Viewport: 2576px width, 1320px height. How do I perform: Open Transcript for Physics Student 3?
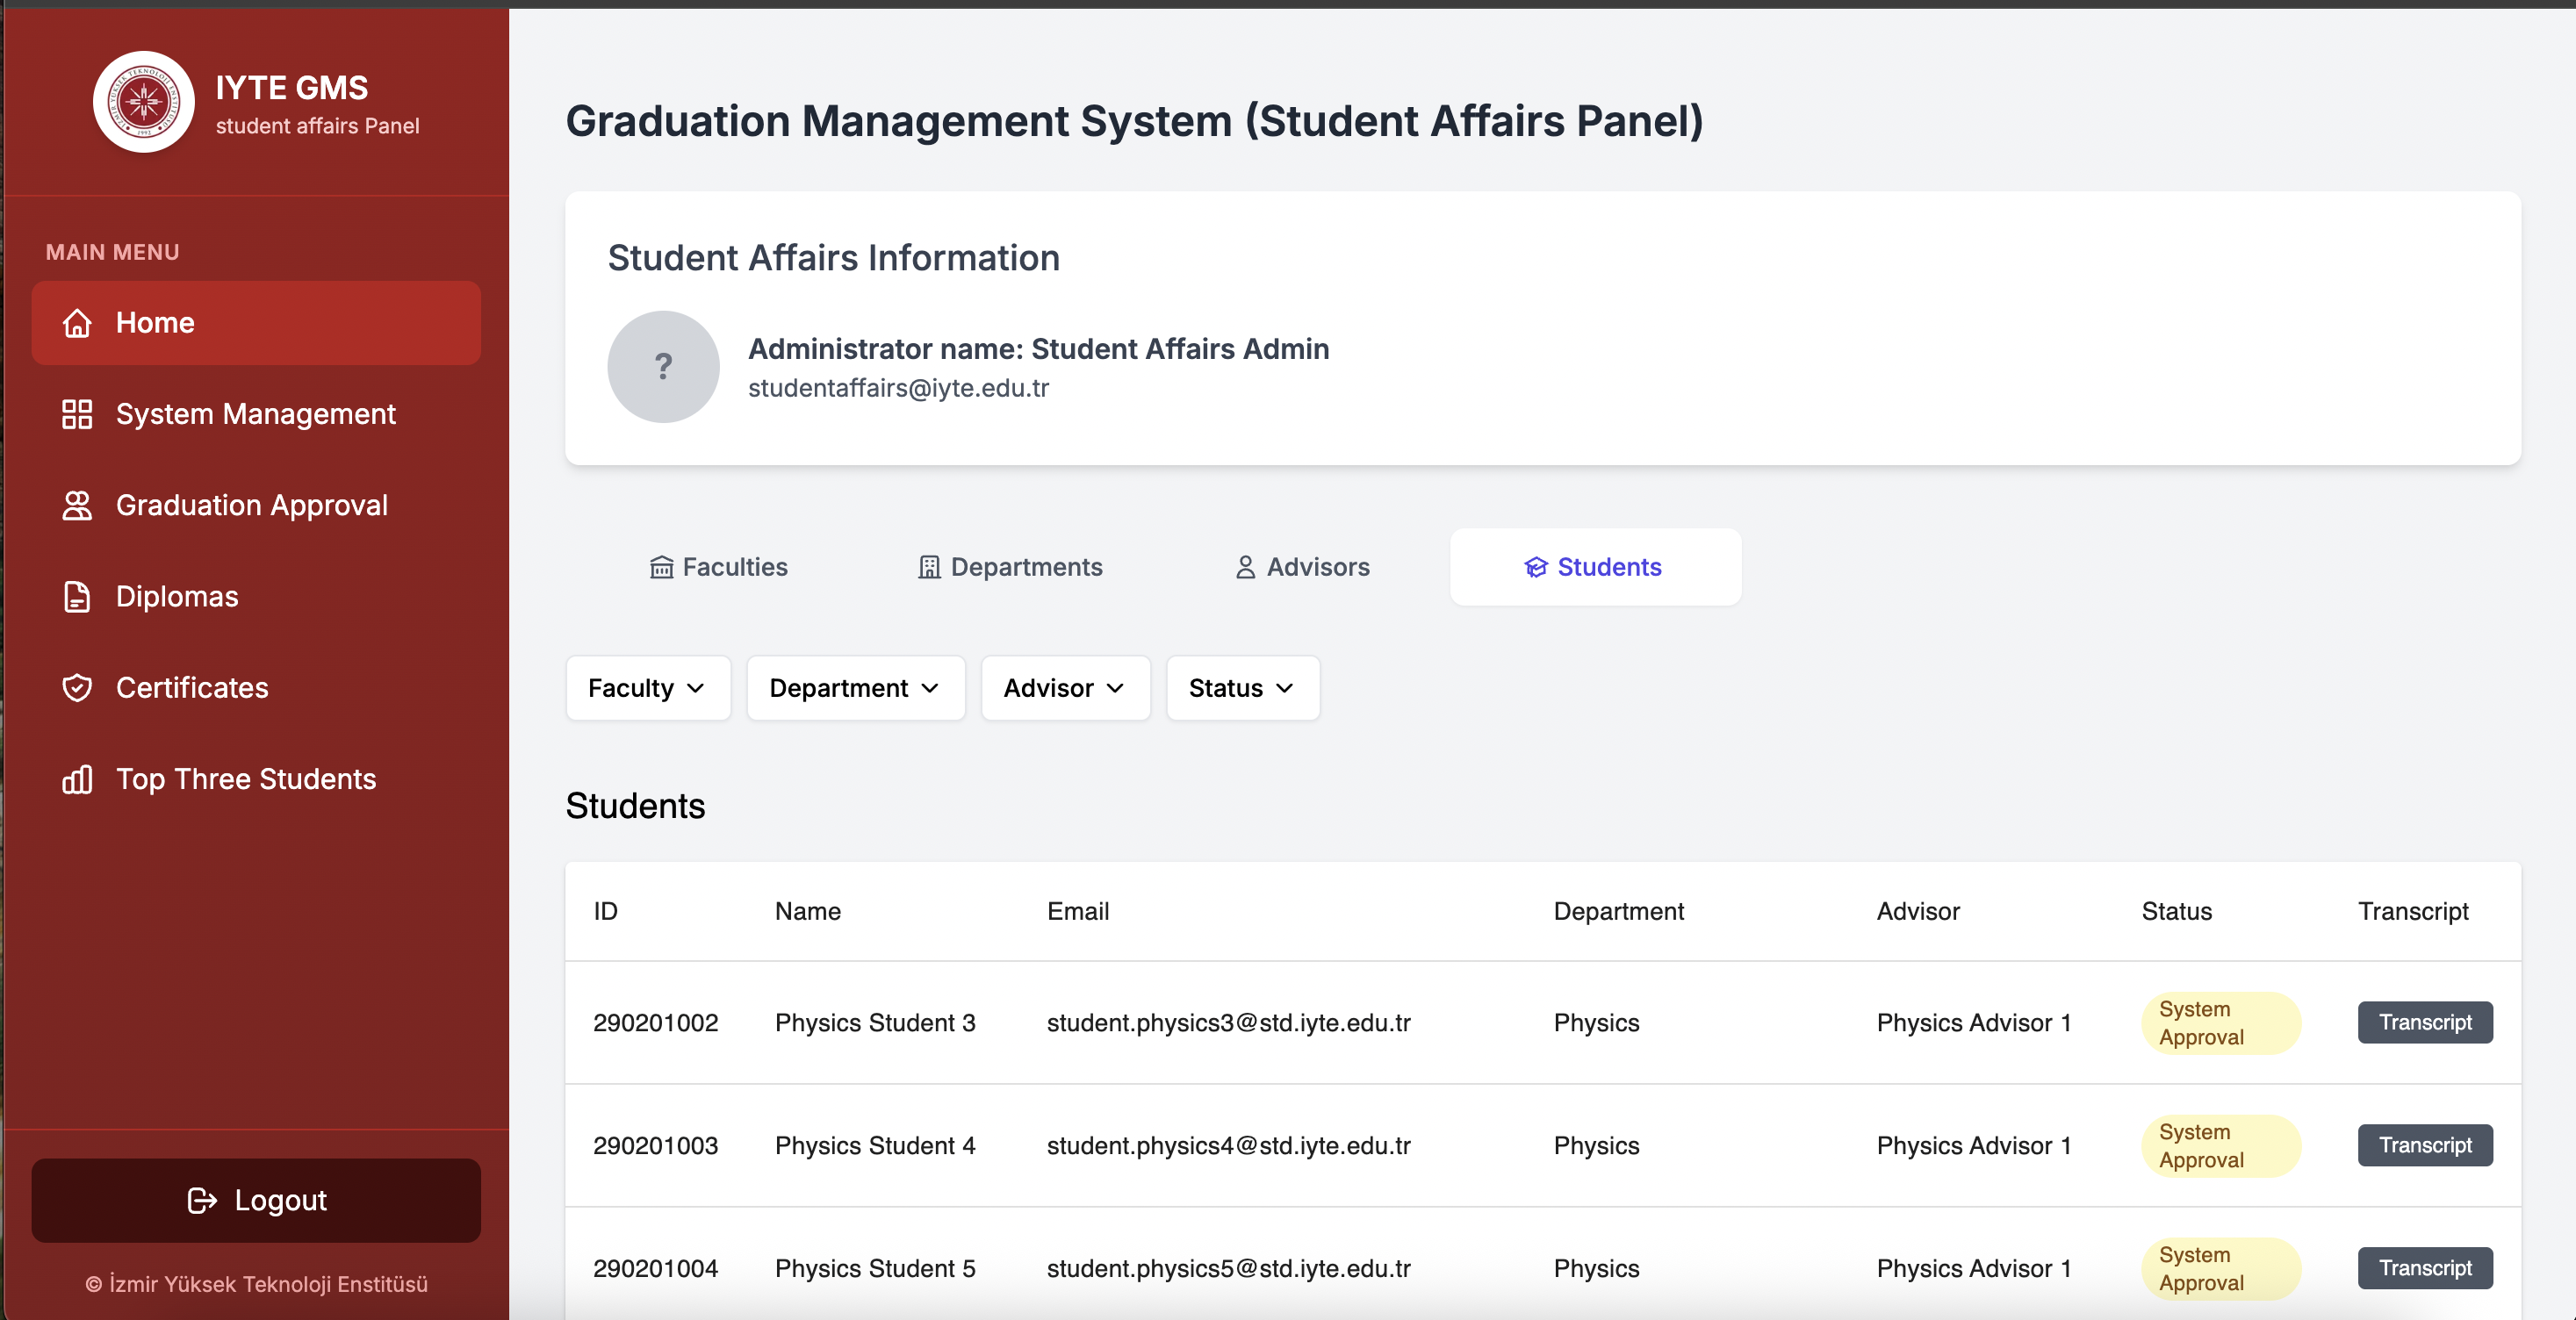(x=2424, y=1022)
